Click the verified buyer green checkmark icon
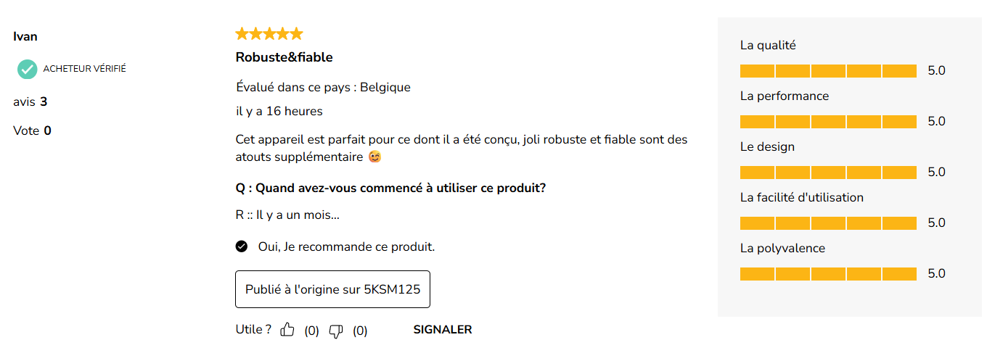 (x=28, y=69)
